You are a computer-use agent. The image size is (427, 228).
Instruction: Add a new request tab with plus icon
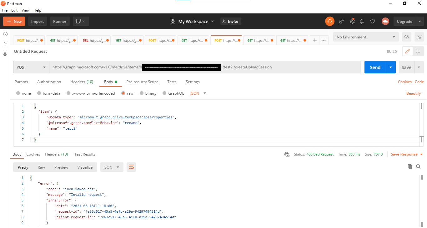tap(315, 40)
